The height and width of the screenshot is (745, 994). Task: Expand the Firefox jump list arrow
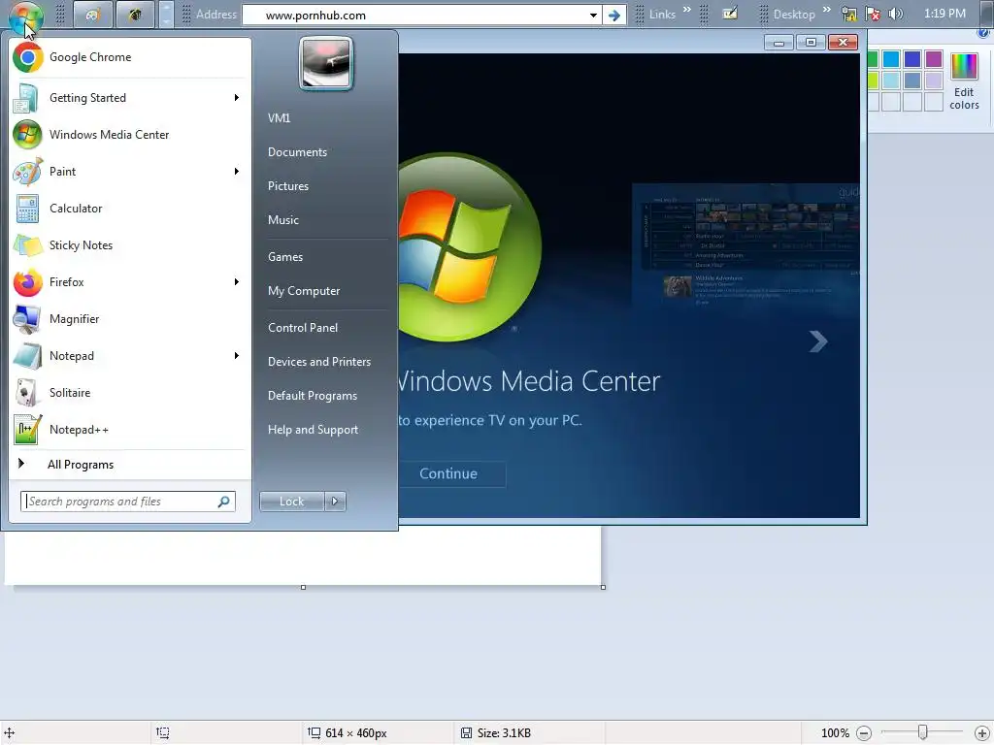coord(237,282)
